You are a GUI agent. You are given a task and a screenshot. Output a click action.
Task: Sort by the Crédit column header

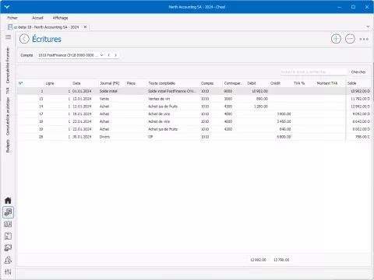[280, 83]
